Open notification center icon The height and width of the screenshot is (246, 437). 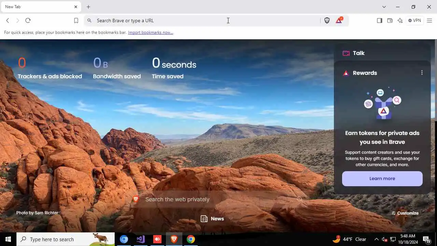427,239
